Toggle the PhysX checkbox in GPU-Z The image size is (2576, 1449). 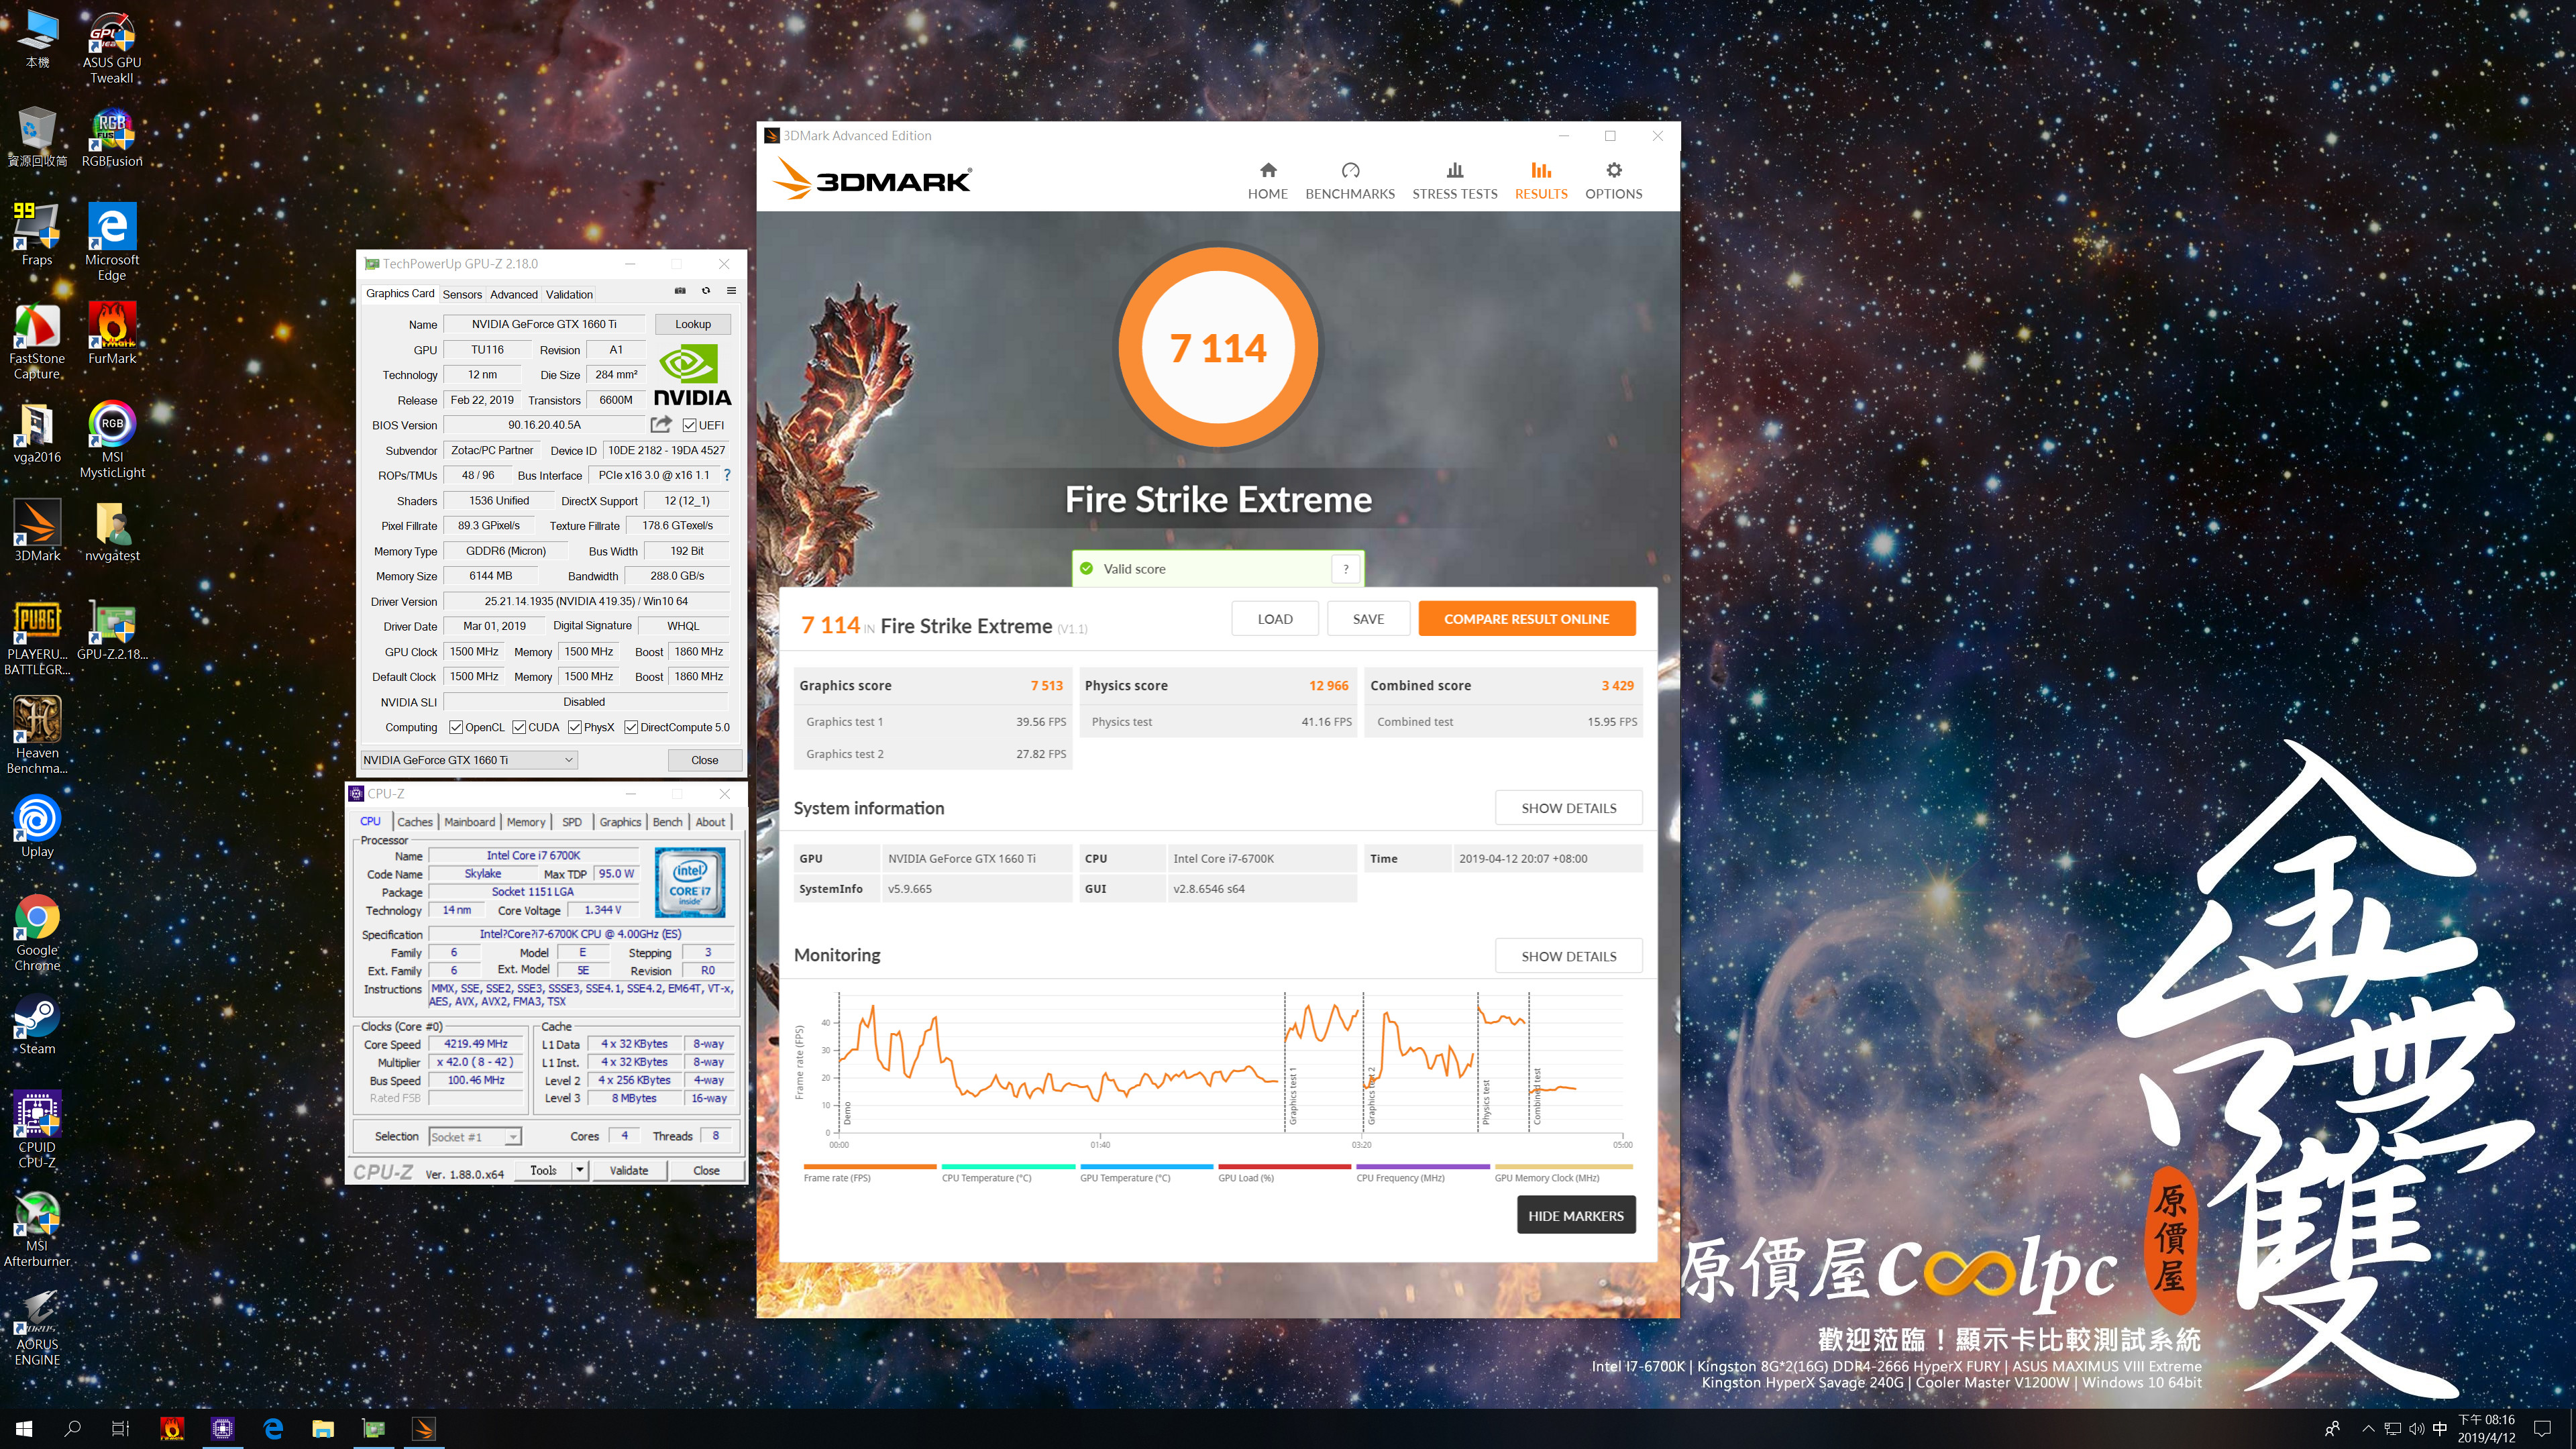[x=574, y=727]
